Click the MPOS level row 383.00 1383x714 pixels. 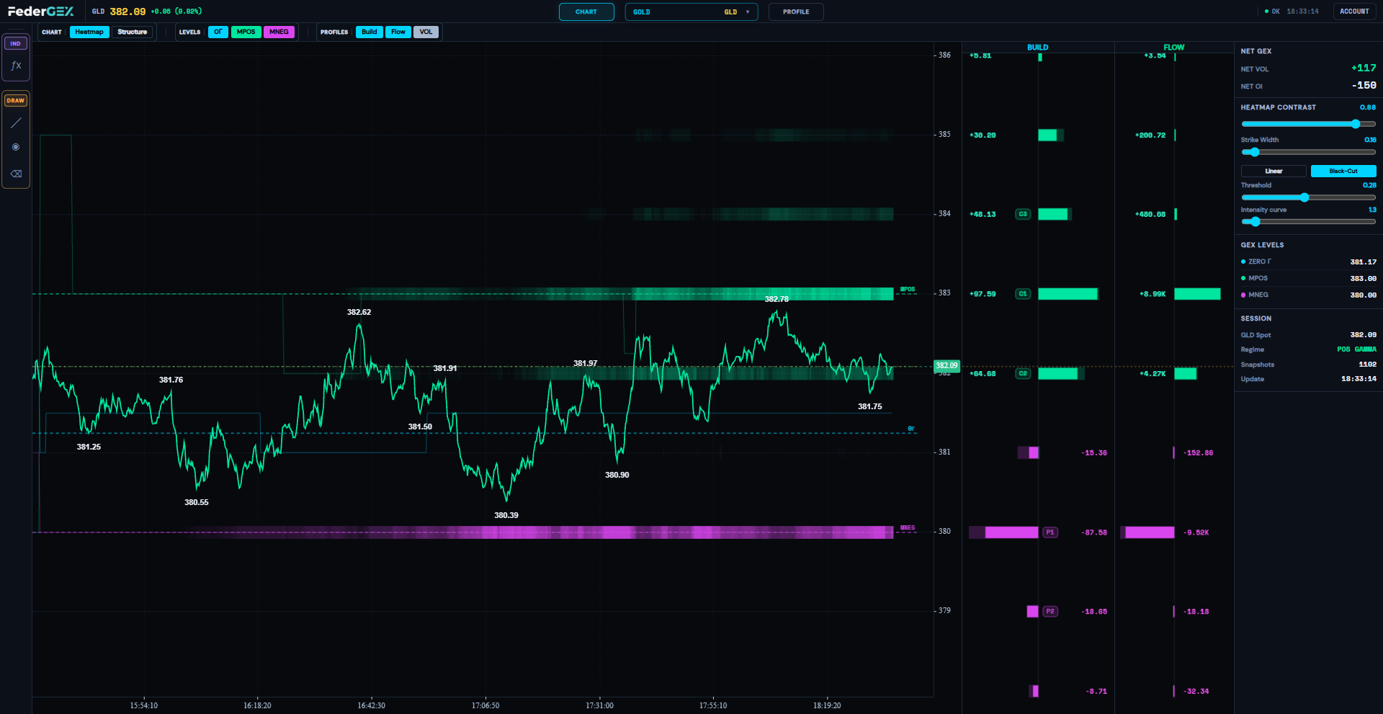pyautogui.click(x=1308, y=278)
